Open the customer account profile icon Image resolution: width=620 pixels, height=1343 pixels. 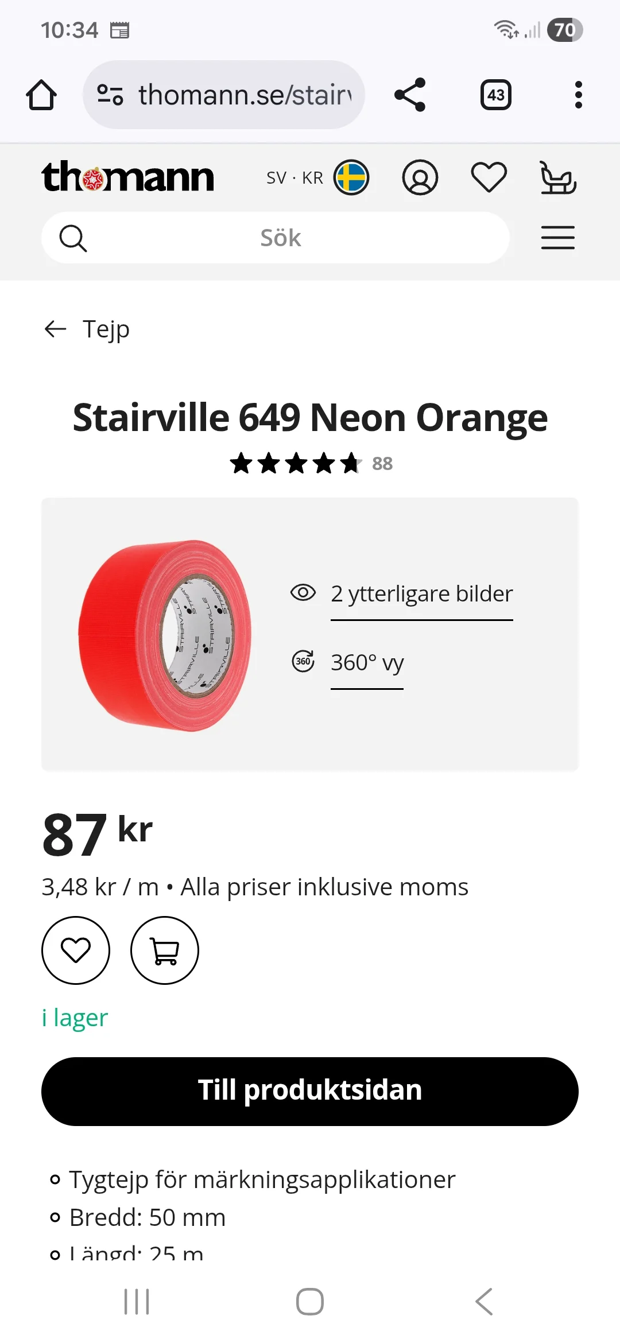[x=420, y=177]
